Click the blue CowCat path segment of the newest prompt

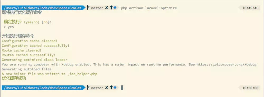point(76,88)
